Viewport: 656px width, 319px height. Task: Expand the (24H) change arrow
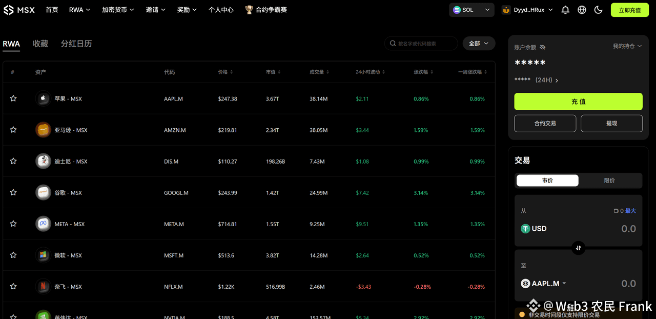557,80
